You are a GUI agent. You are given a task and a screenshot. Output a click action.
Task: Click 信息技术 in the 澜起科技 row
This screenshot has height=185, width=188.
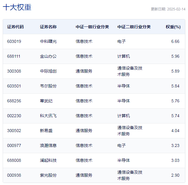pyautogui.click(x=84, y=160)
